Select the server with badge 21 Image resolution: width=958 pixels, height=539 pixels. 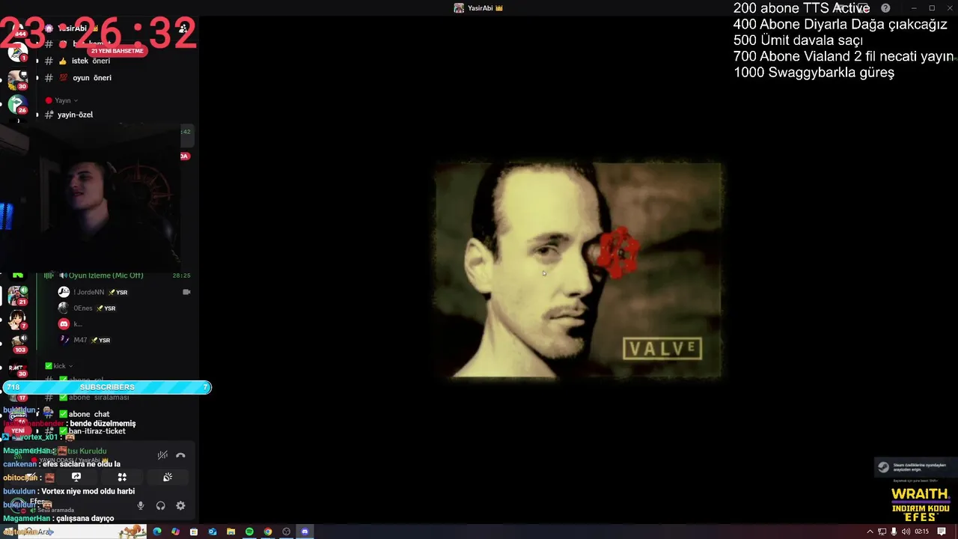point(17,296)
